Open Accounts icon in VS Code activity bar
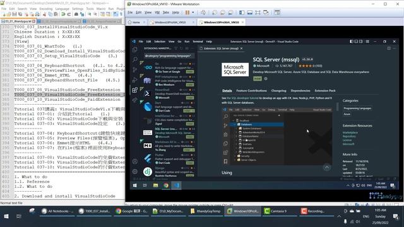This screenshot has width=404, height=227. (x=134, y=161)
